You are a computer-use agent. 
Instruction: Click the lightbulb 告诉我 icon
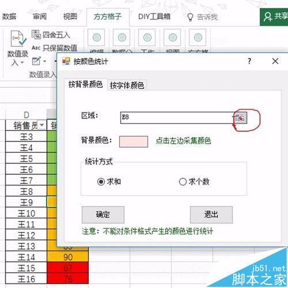[190, 17]
